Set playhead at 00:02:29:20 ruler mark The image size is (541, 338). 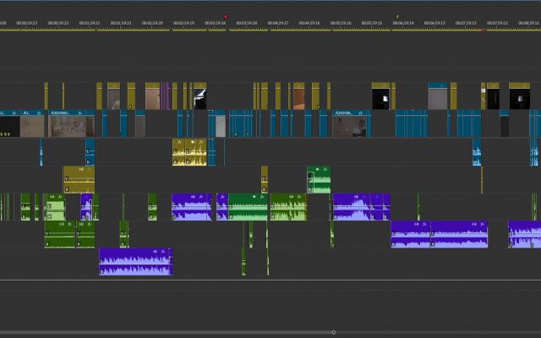pyautogui.click(x=152, y=23)
